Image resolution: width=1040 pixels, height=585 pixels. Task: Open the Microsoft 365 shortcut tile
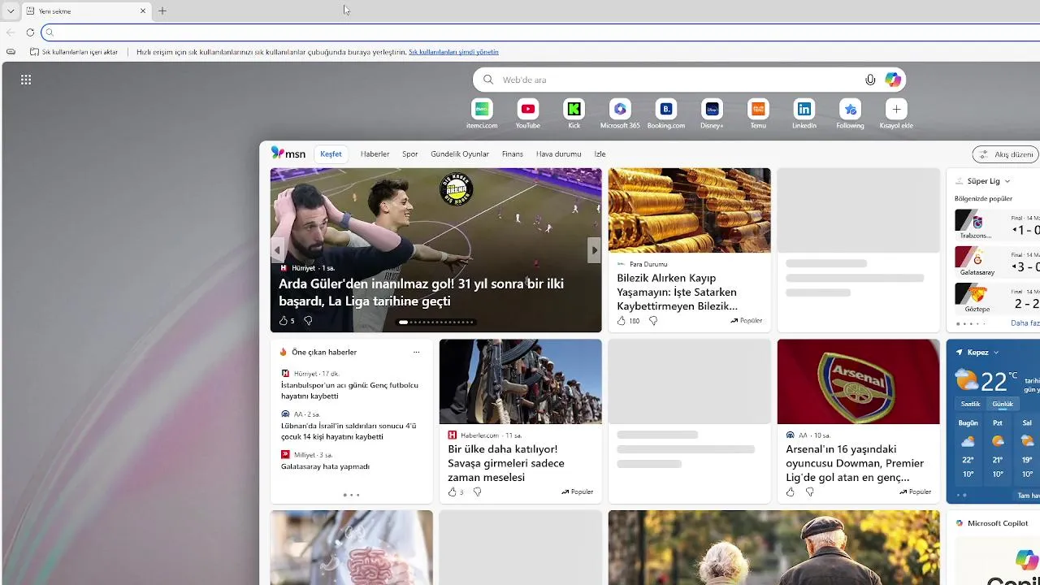tap(620, 114)
